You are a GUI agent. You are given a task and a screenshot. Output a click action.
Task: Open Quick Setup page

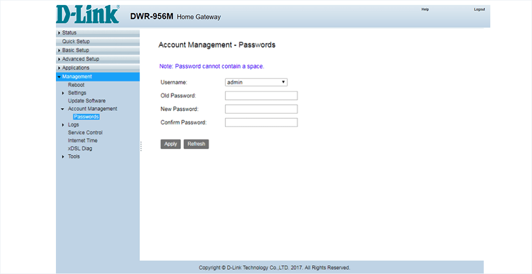76,42
